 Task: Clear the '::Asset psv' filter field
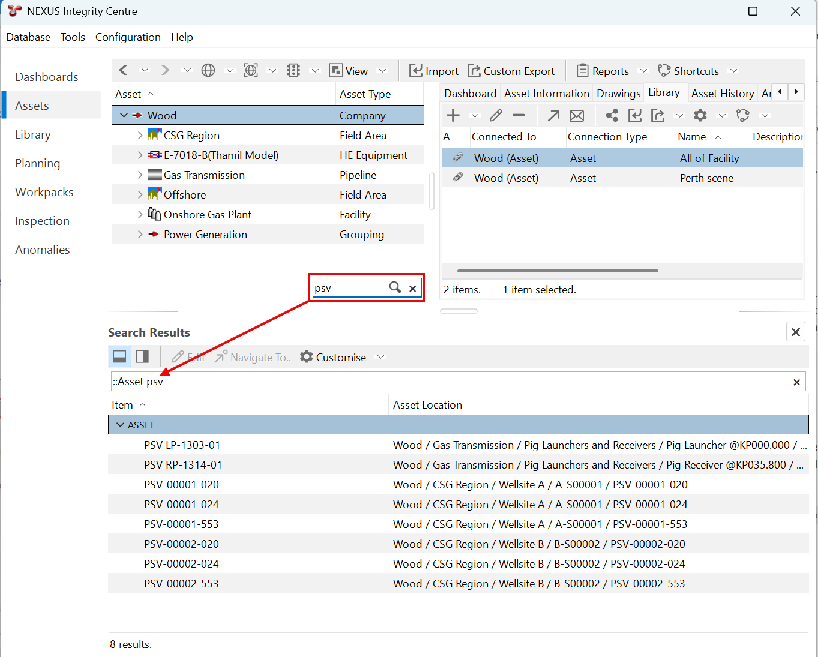pyautogui.click(x=796, y=382)
